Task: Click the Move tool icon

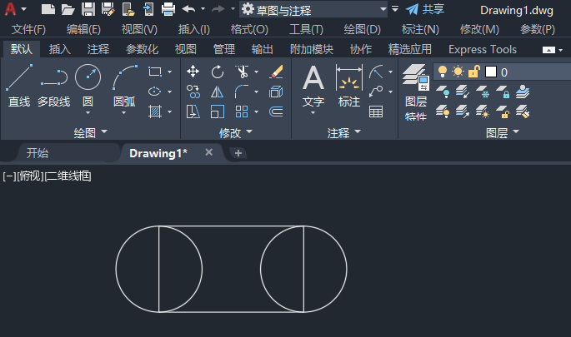Action: (x=193, y=72)
